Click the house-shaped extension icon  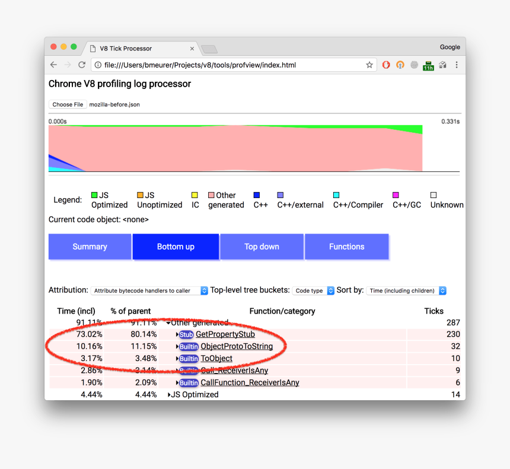(442, 65)
